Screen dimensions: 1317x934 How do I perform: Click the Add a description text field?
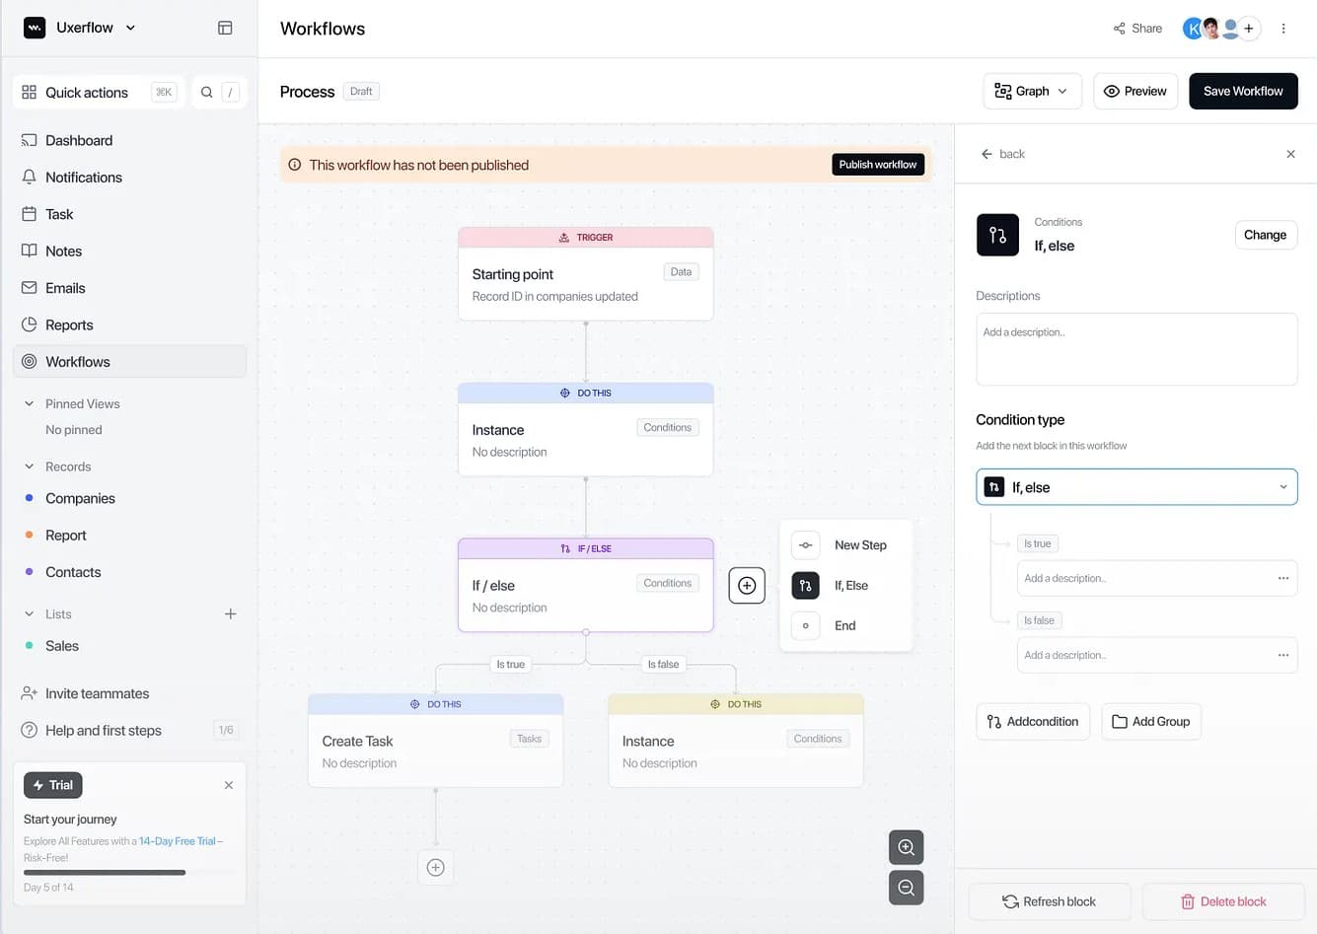pyautogui.click(x=1135, y=349)
